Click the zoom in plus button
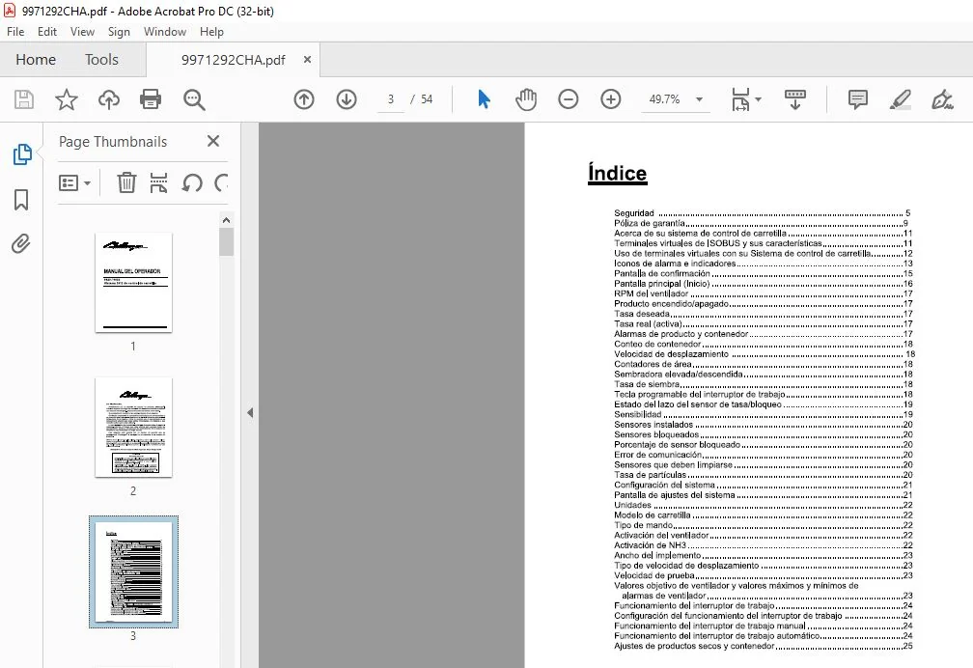973x668 pixels. pos(611,99)
